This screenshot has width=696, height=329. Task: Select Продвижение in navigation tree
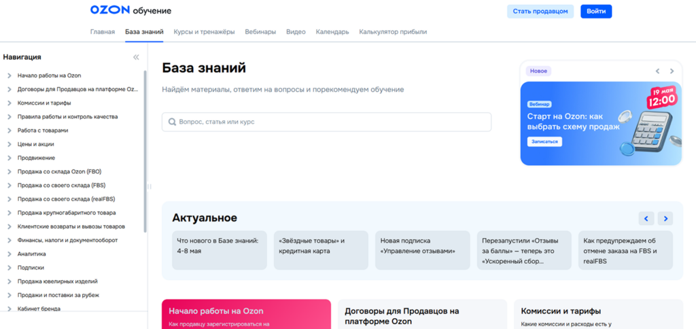pos(37,158)
